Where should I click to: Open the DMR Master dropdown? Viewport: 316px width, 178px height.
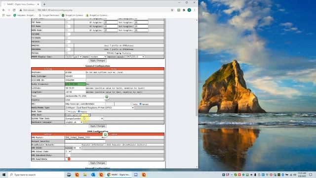pyautogui.click(x=84, y=137)
